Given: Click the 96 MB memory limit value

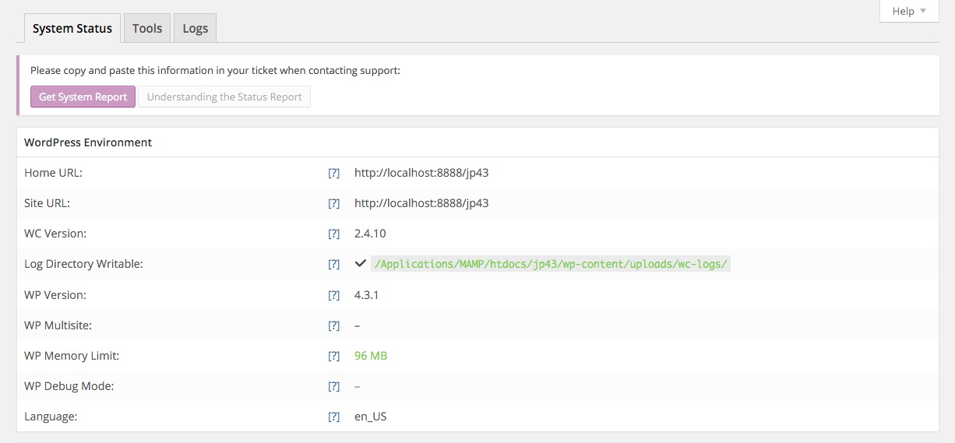Looking at the screenshot, I should click(x=371, y=356).
